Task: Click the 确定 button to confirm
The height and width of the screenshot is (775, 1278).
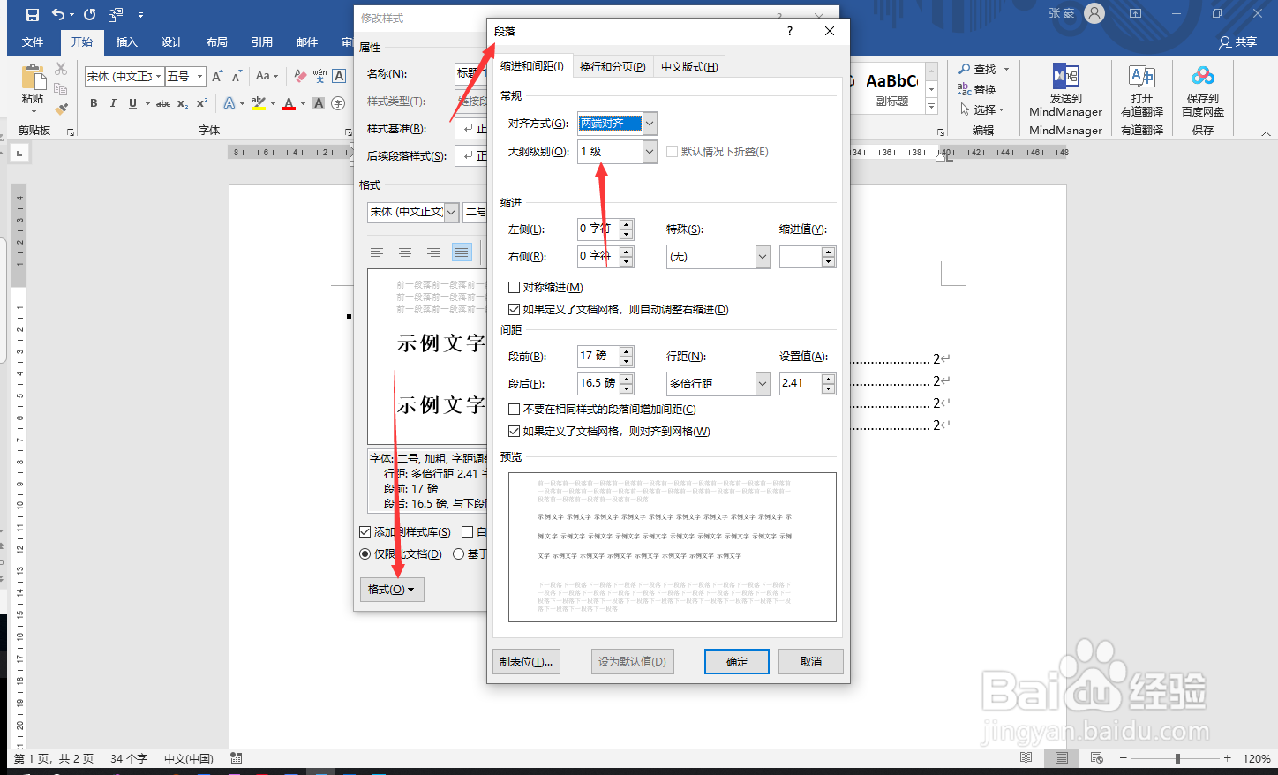Action: click(736, 661)
